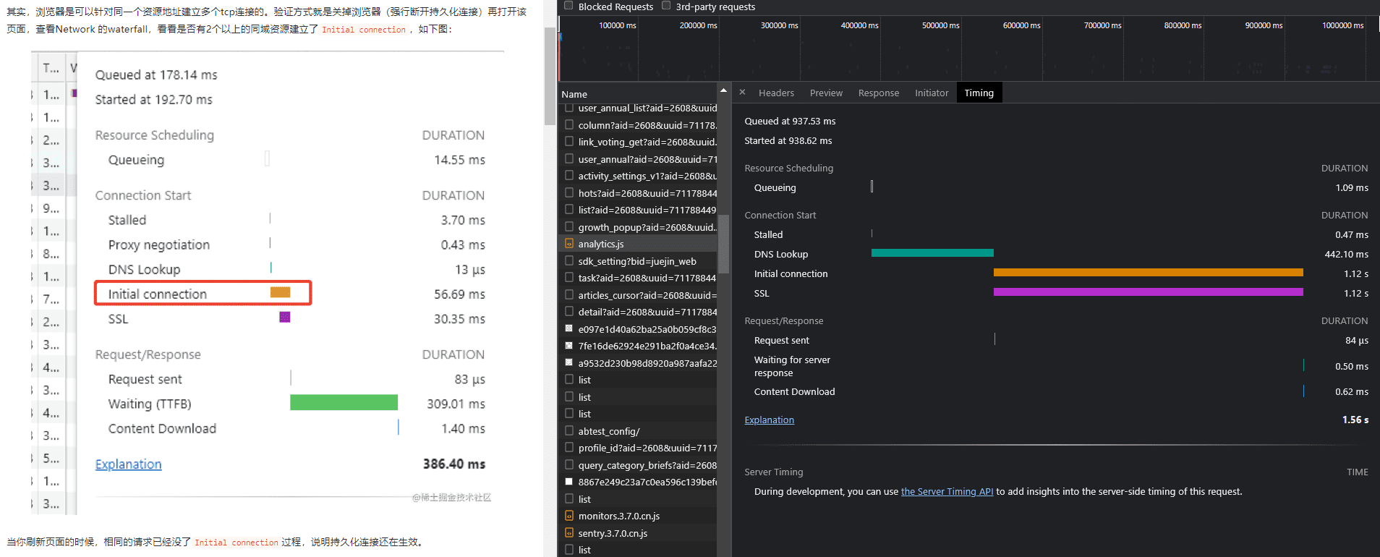Click the a9532d230b98 image request icon

(x=569, y=363)
